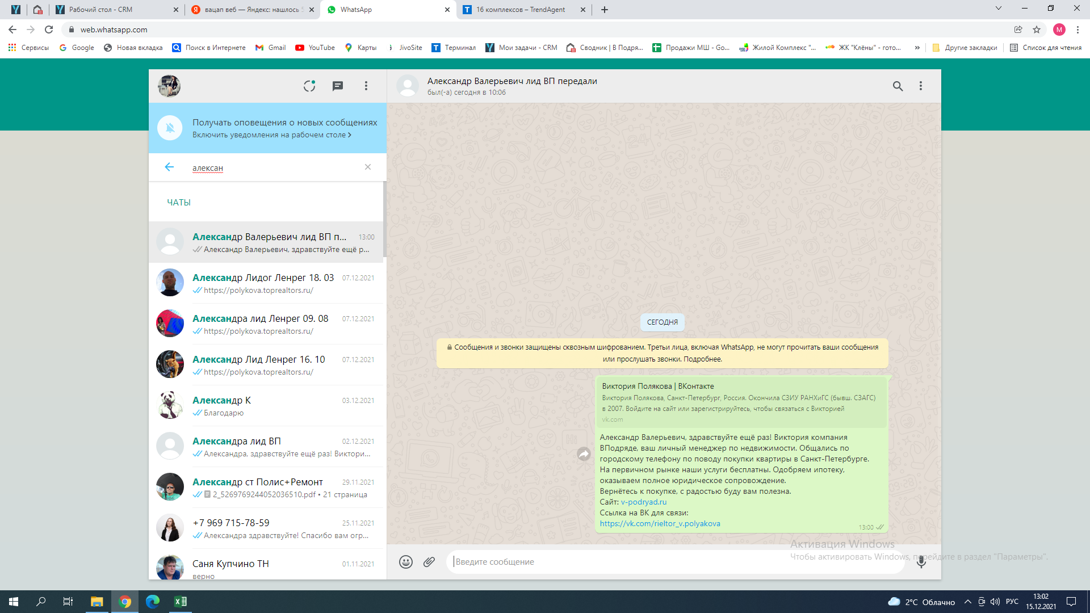Open the v-podryad.ru site link
This screenshot has height=613, width=1090.
pyautogui.click(x=643, y=502)
